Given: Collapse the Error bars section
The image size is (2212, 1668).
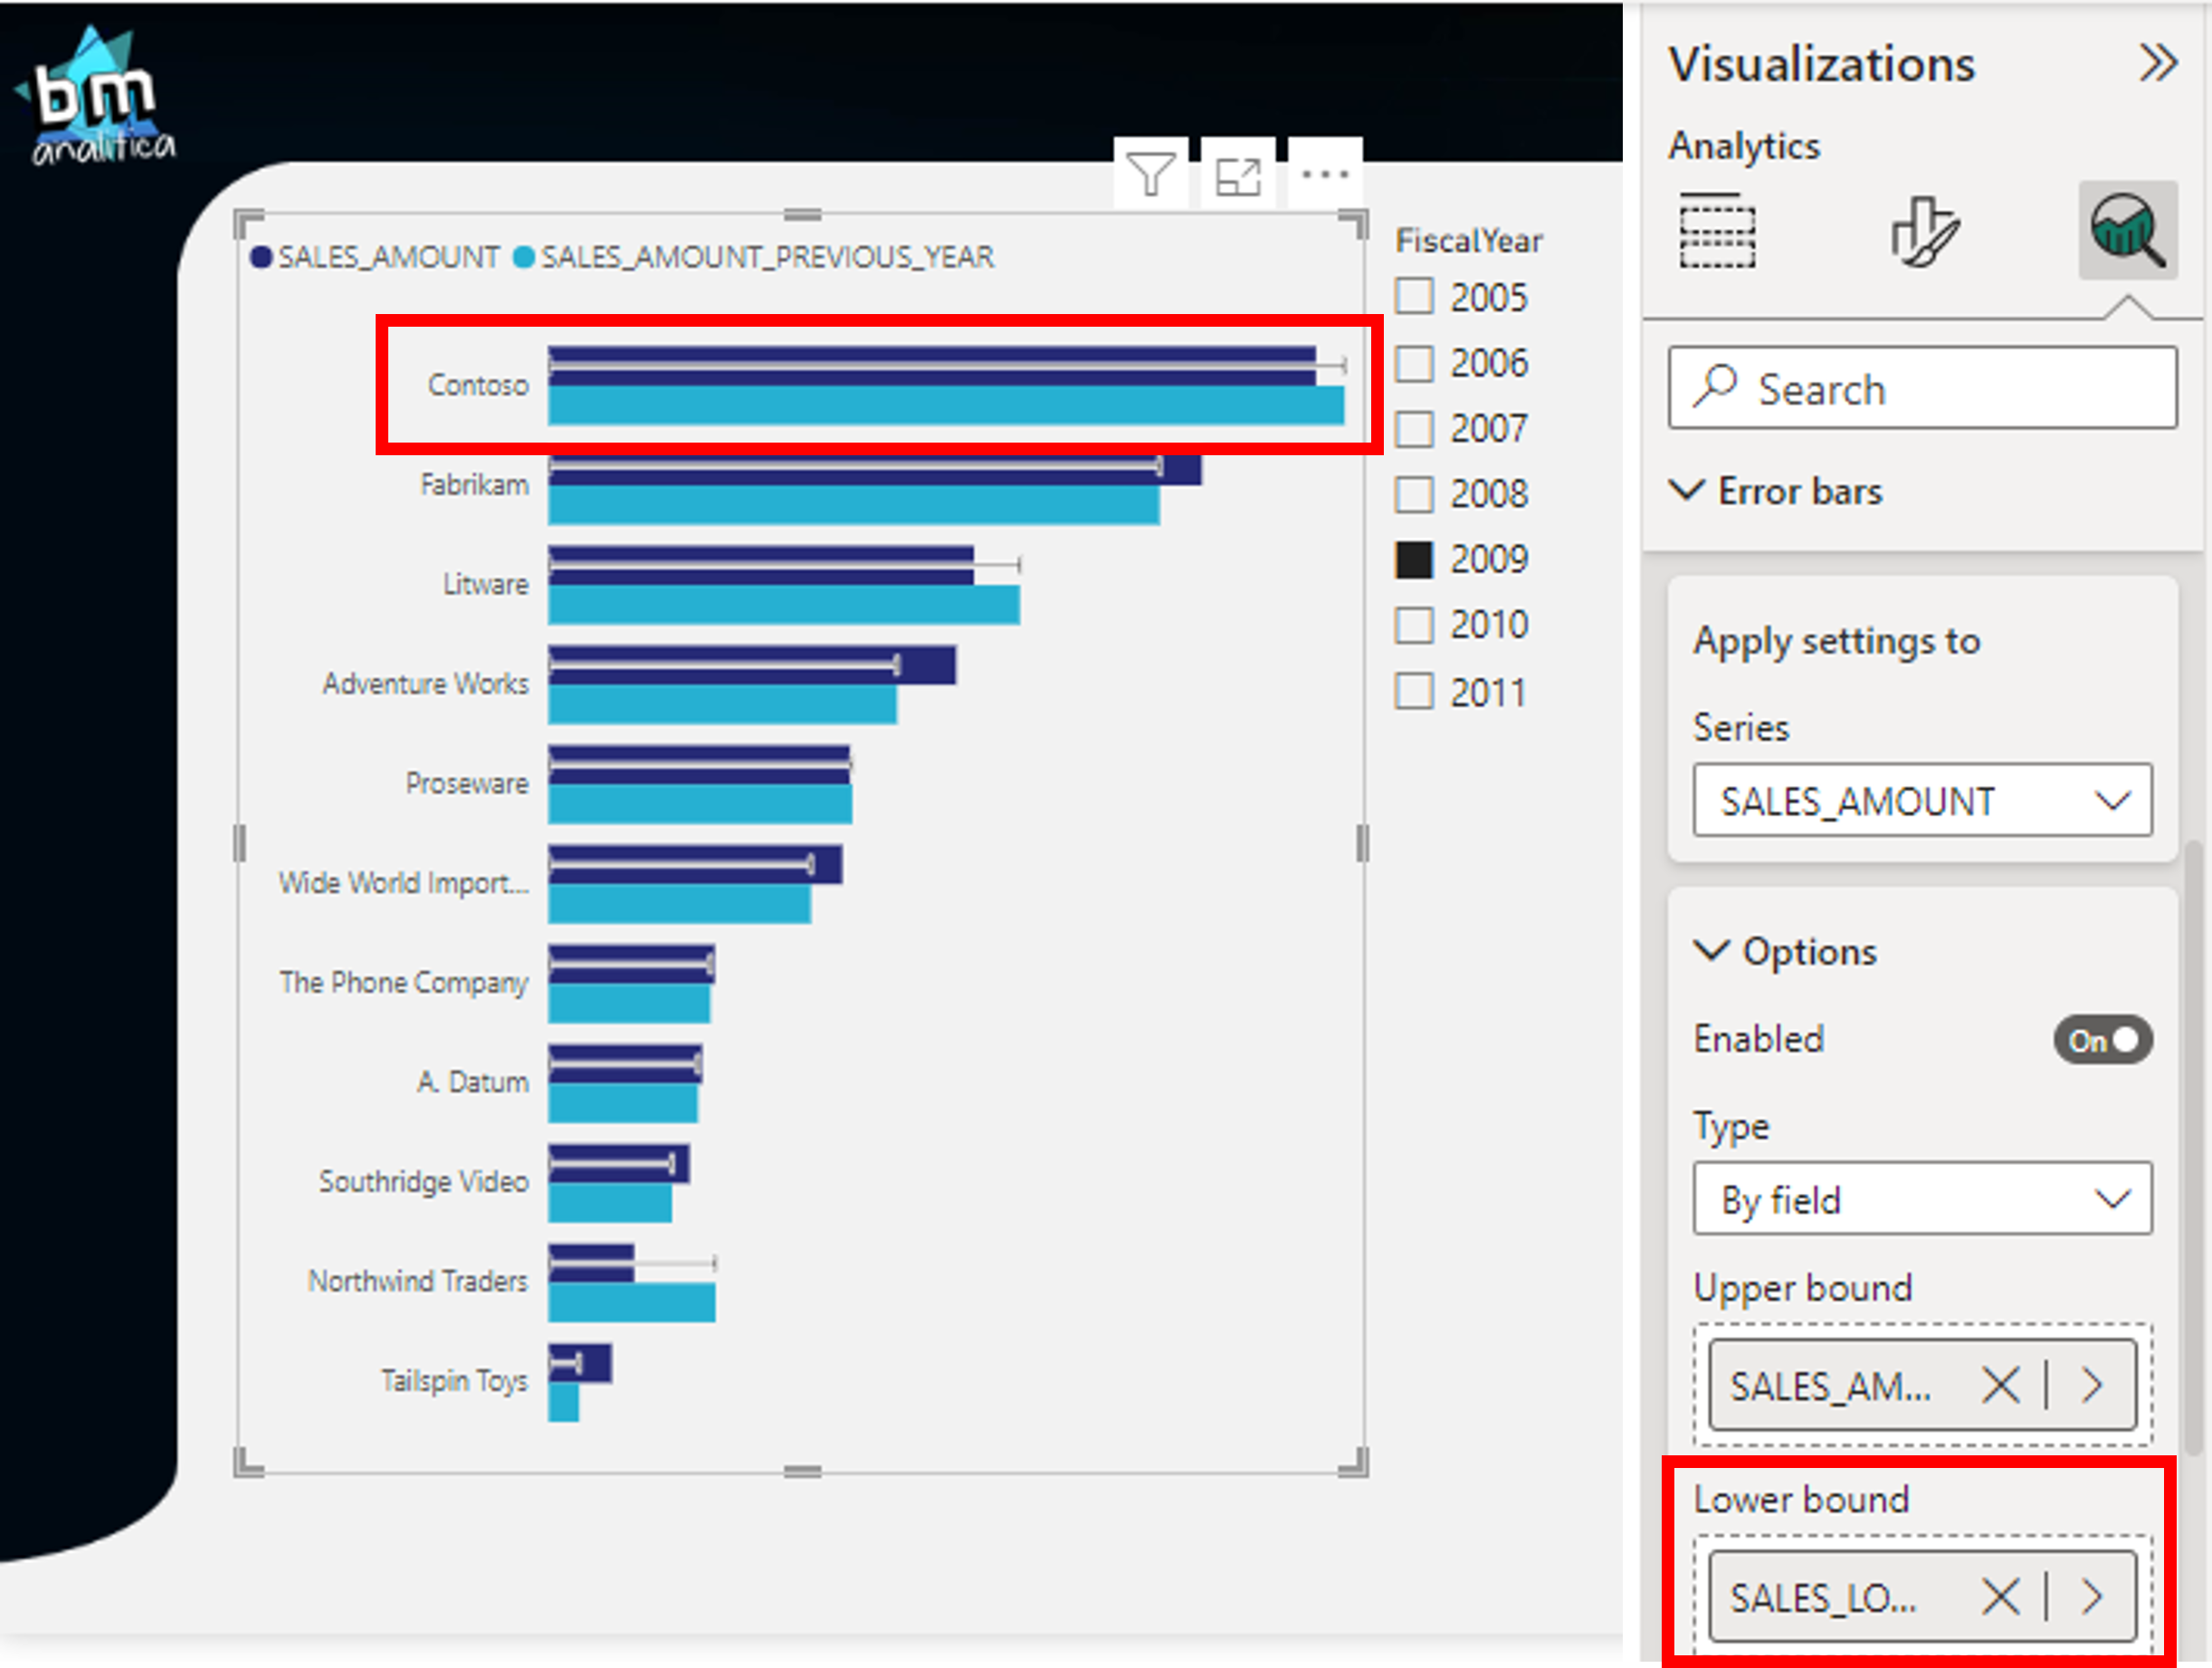Looking at the screenshot, I should pyautogui.click(x=1688, y=490).
